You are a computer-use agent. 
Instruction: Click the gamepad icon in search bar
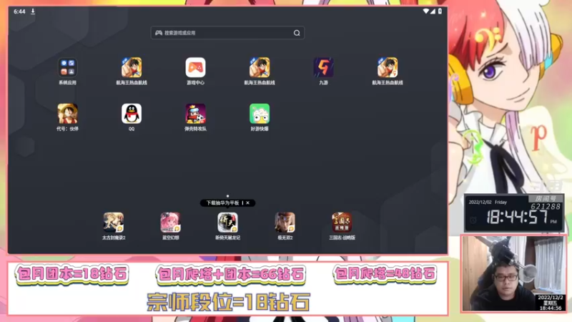pos(159,33)
